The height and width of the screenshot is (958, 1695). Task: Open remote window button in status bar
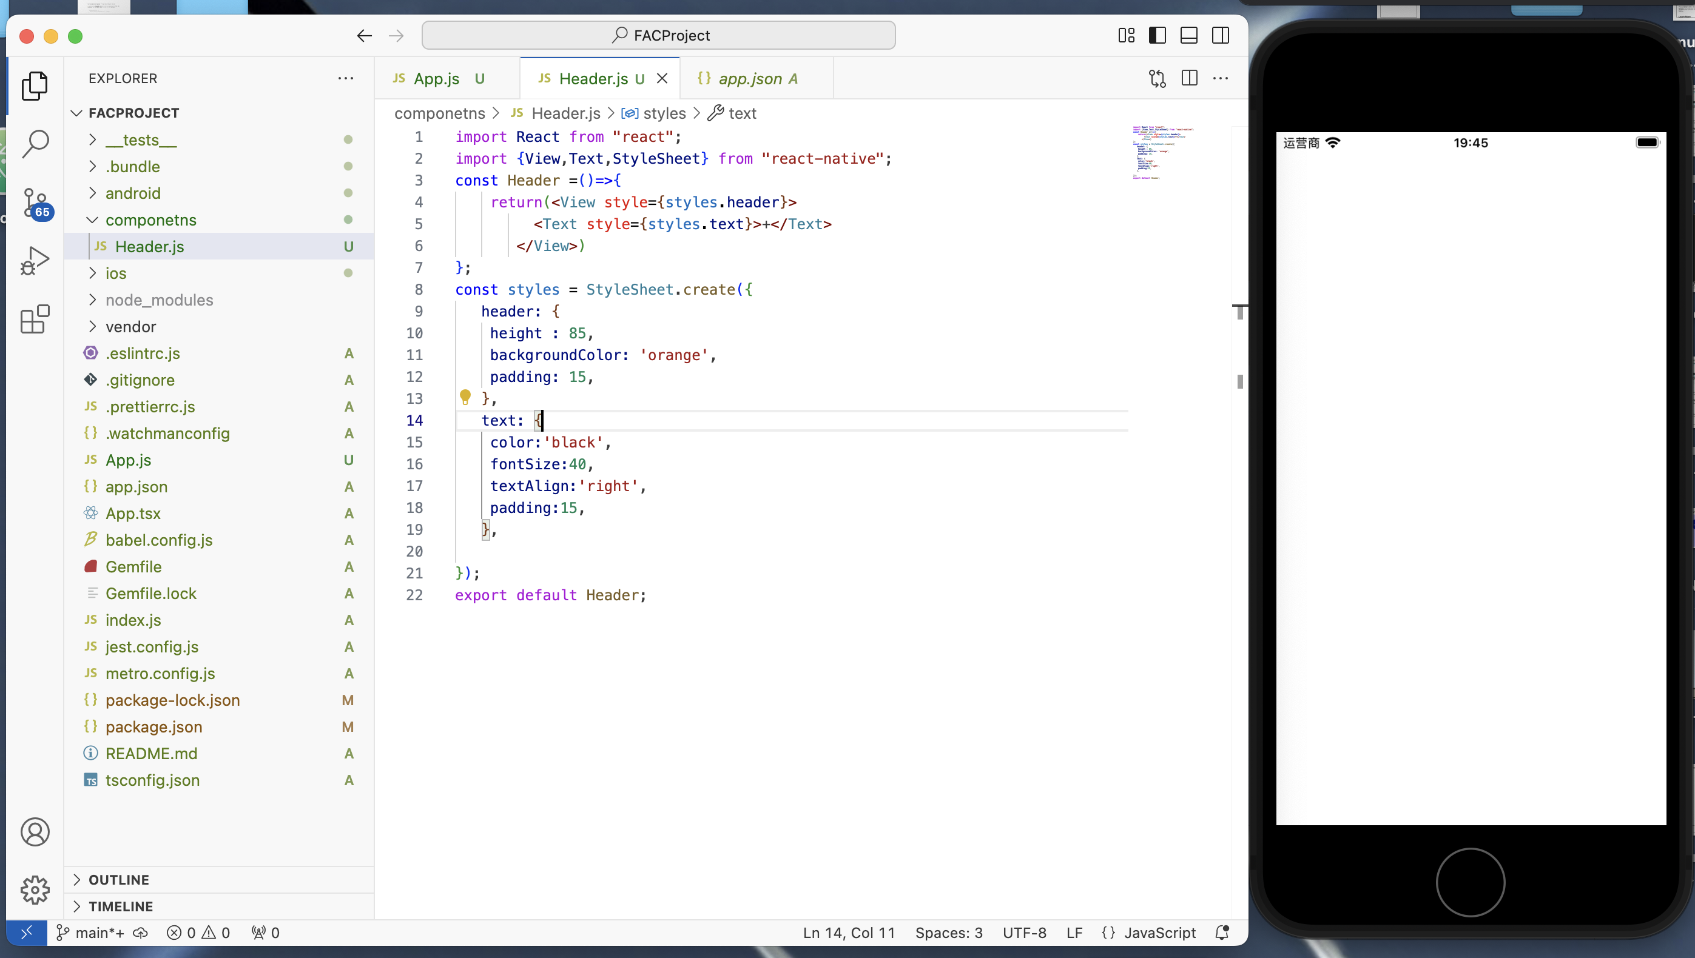point(26,933)
